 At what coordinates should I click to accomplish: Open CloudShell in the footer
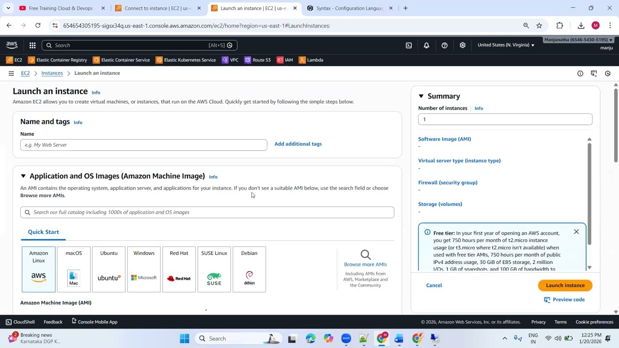click(20, 322)
